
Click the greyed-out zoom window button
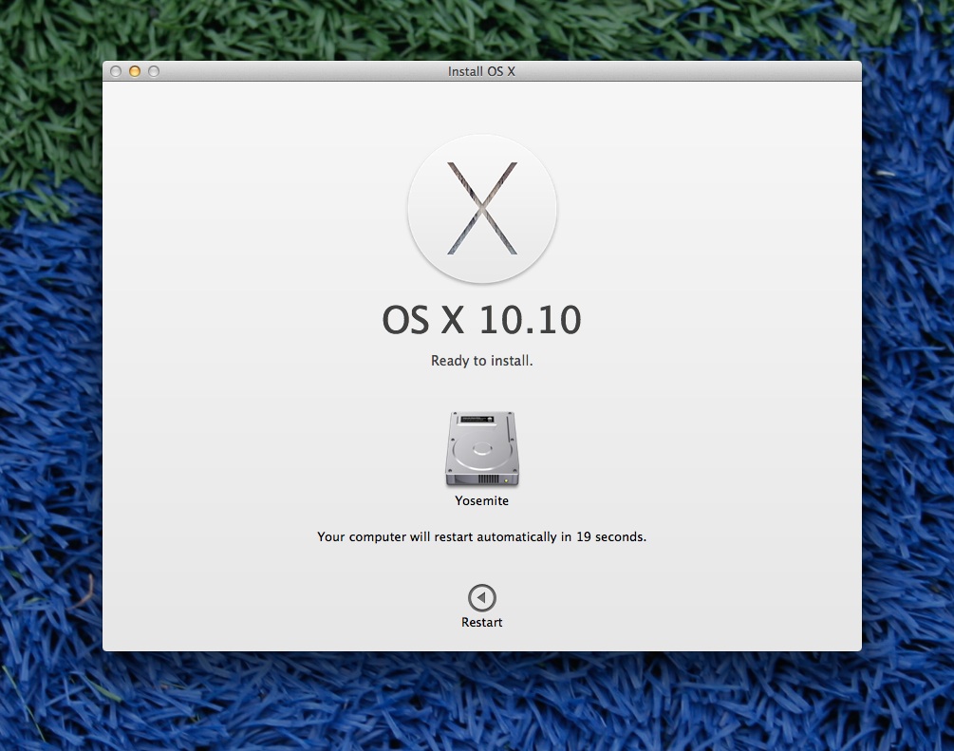[154, 71]
